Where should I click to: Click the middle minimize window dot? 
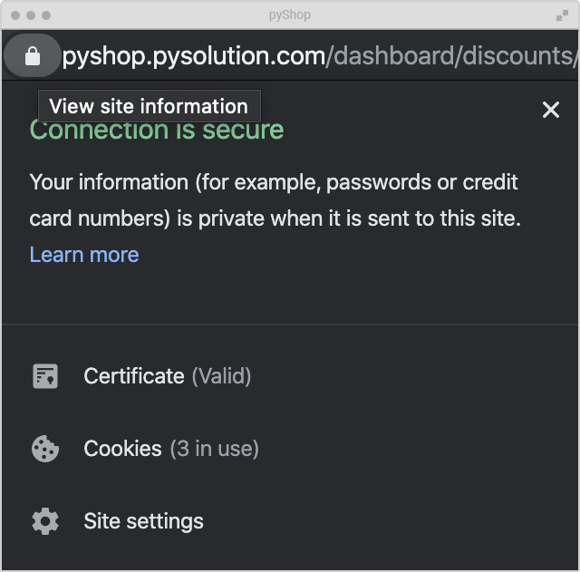[x=31, y=15]
